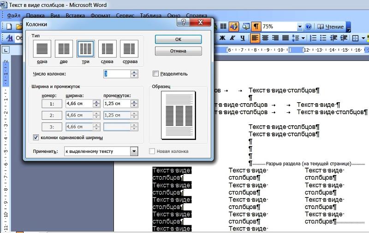The width and height of the screenshot is (369, 233).
Task: Increase the paragraph indent
Action: pos(344,38)
